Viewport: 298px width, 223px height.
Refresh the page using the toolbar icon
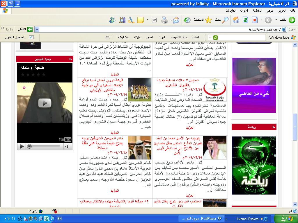pos(245,20)
